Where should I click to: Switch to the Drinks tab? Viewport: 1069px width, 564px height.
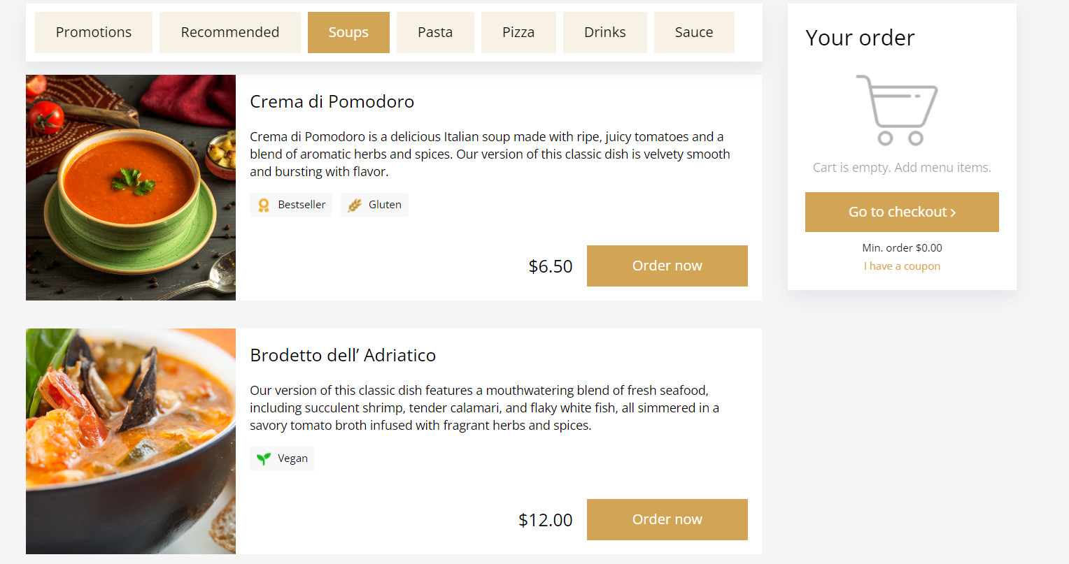605,32
